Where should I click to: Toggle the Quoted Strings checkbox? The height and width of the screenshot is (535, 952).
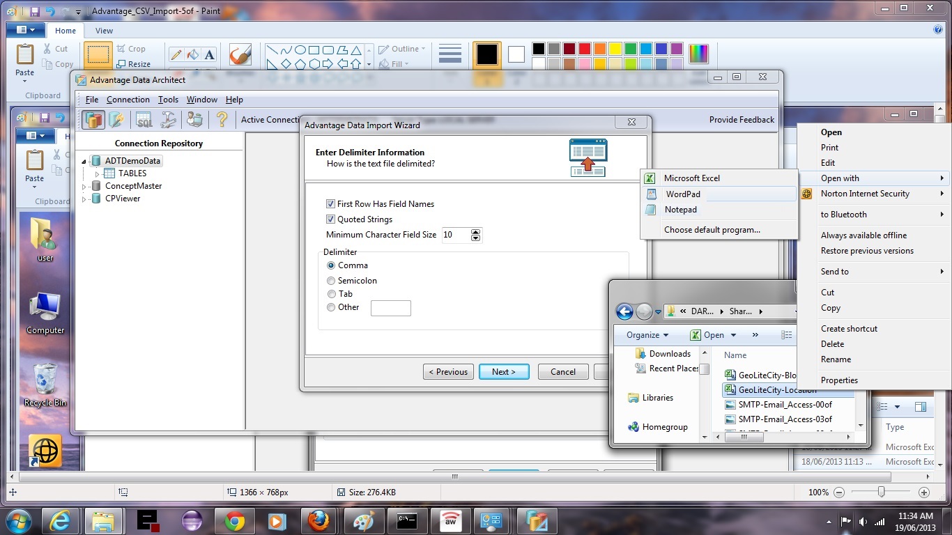[x=331, y=219]
